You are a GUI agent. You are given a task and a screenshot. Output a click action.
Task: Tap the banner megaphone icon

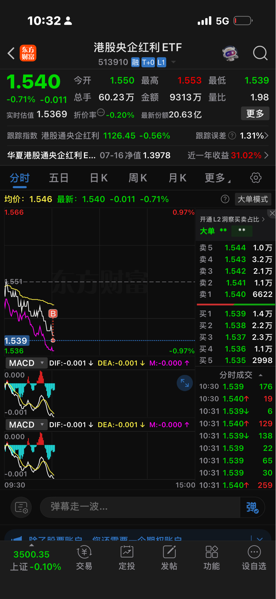17,539
